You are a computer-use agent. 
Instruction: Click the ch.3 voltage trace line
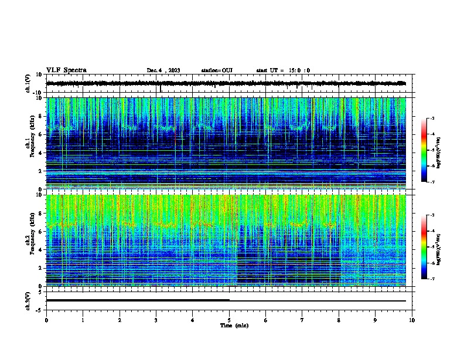(226, 301)
